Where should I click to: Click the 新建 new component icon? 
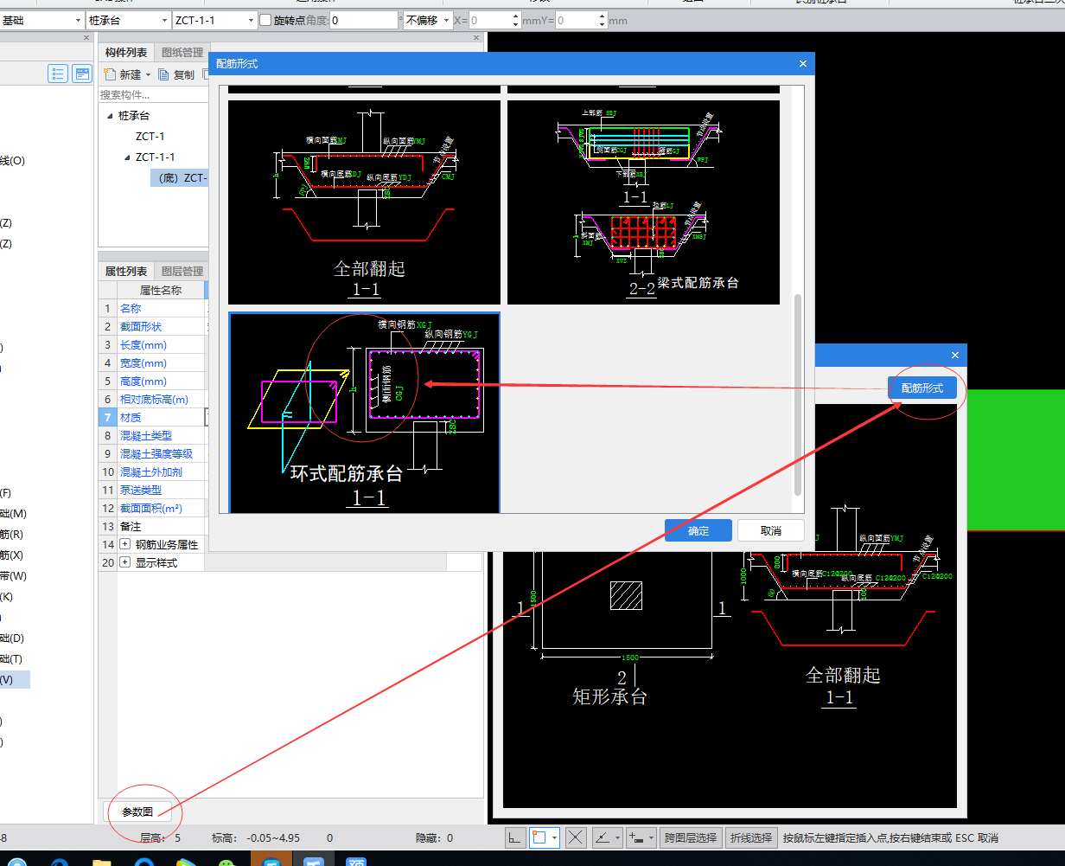(109, 75)
